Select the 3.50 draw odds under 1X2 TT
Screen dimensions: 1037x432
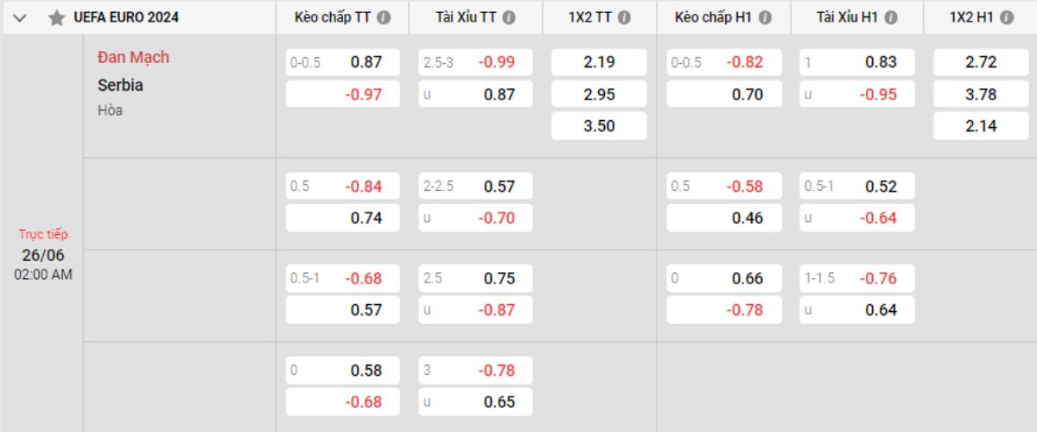[x=599, y=126]
